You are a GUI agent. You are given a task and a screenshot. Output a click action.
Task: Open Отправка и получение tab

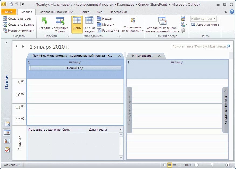[x=56, y=12]
